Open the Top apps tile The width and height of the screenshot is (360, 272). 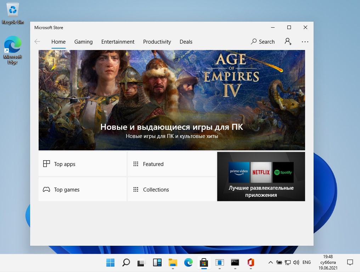(x=83, y=164)
